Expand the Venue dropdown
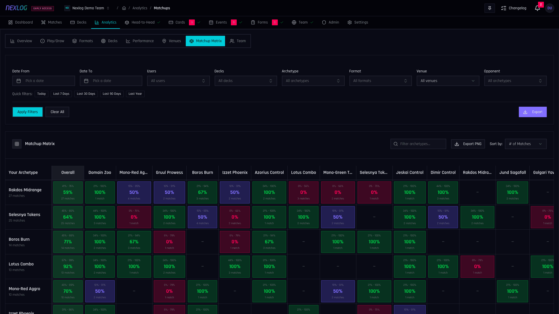Viewport: 559px width, 314px height. pyautogui.click(x=448, y=81)
